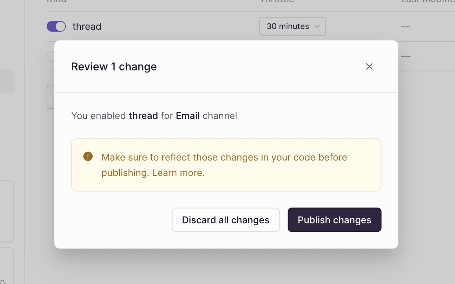Image resolution: width=455 pixels, height=284 pixels.
Task: Click the bold Email channel text
Action: pos(188,116)
